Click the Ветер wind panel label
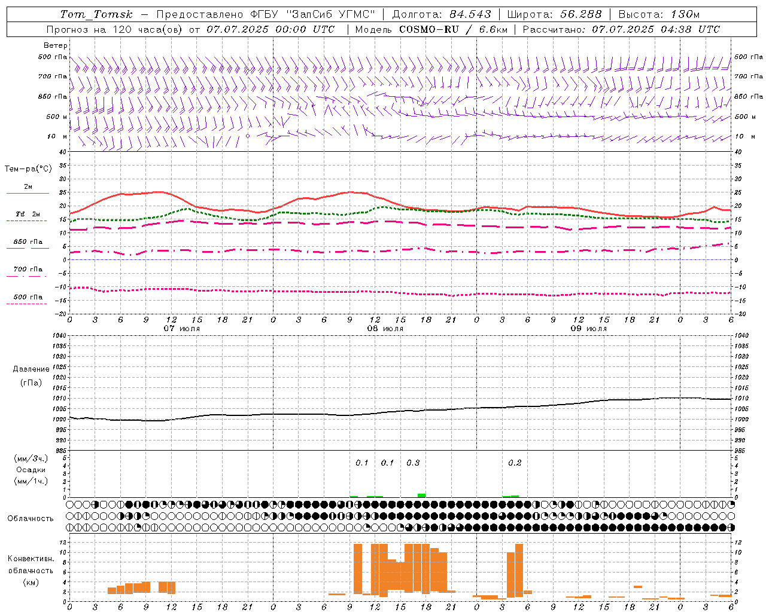 pos(55,45)
